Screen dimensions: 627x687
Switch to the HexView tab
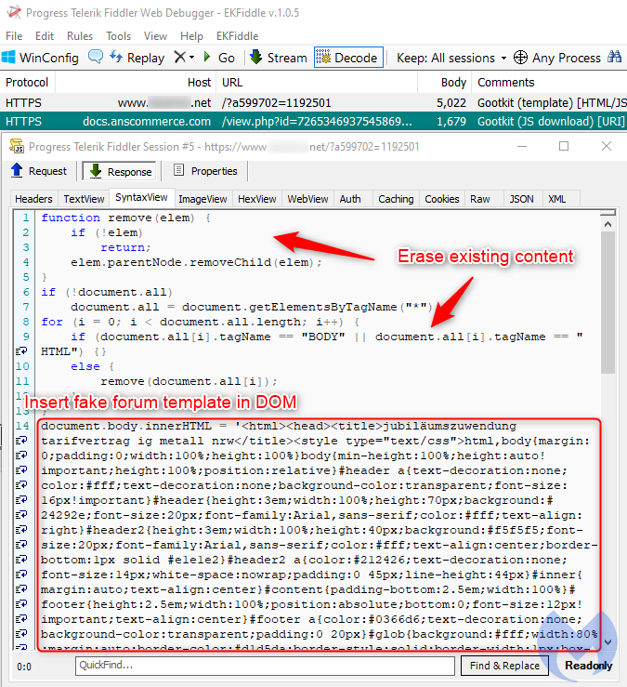click(257, 199)
